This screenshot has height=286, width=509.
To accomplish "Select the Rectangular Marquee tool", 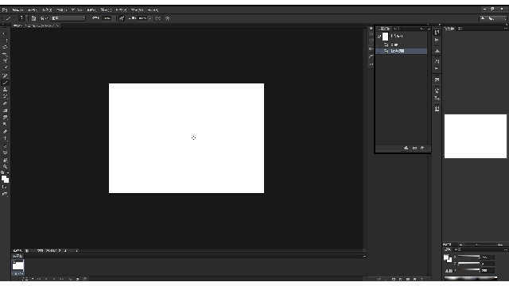I will pyautogui.click(x=5, y=41).
